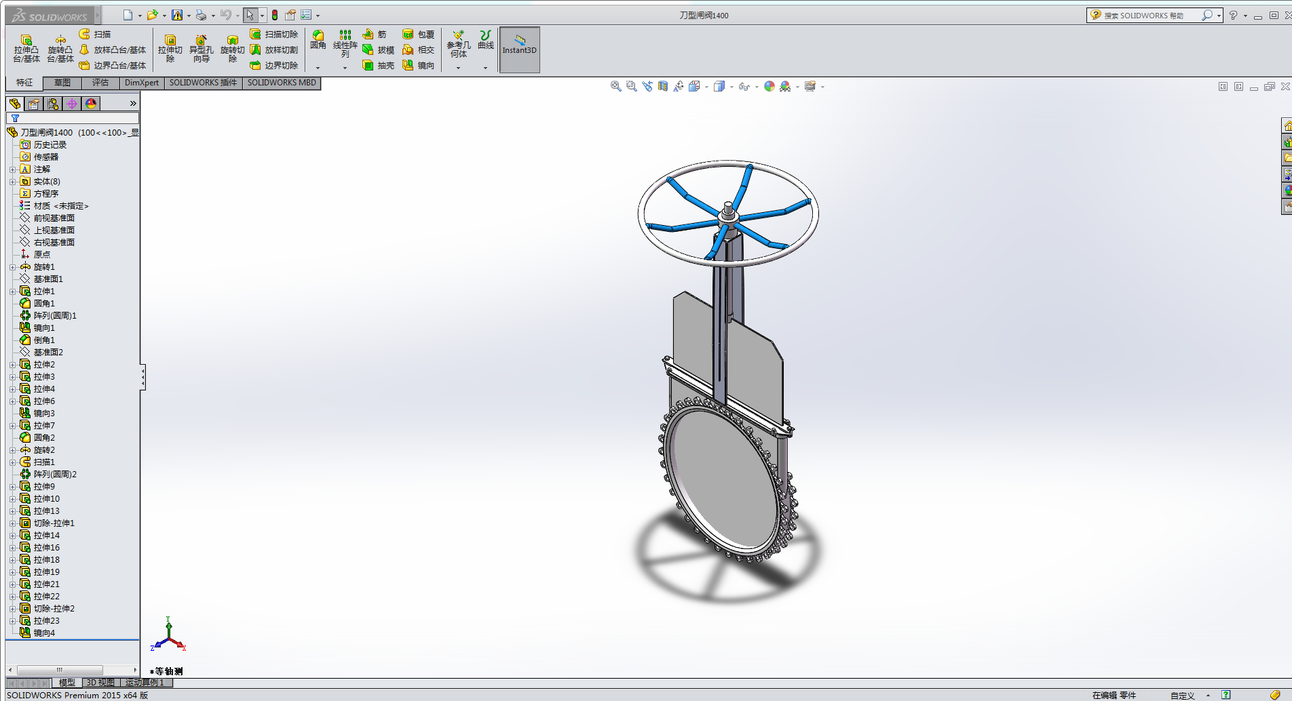Expand the 实体(8) solid bodies folder

[12, 182]
